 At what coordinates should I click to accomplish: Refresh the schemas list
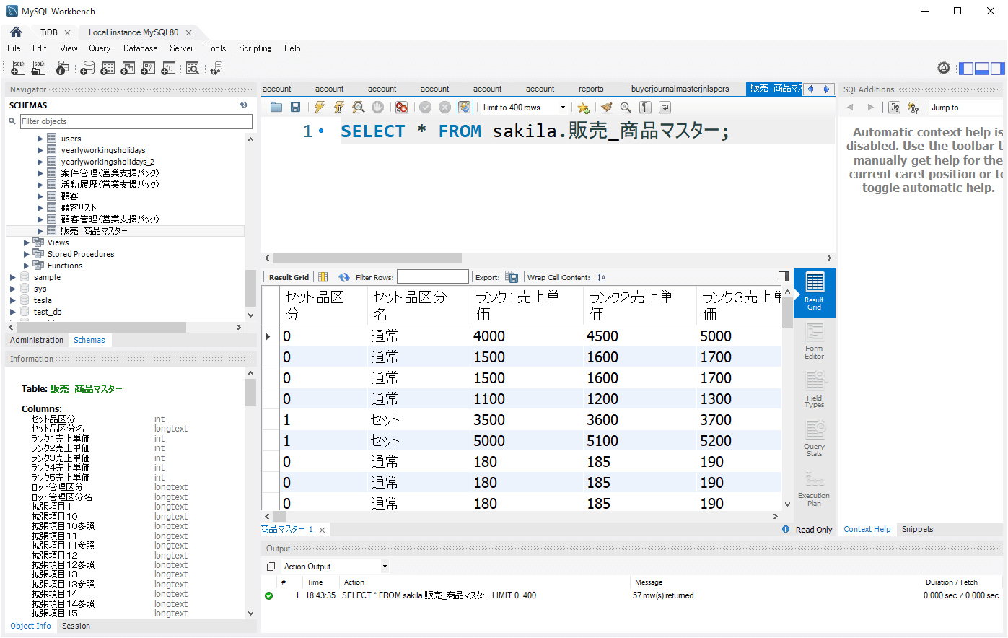click(244, 105)
